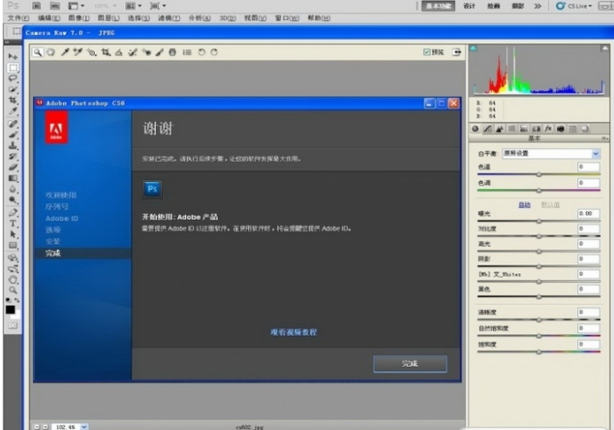Open Camera Raw preferences list icon
614x430 pixels.
point(187,52)
